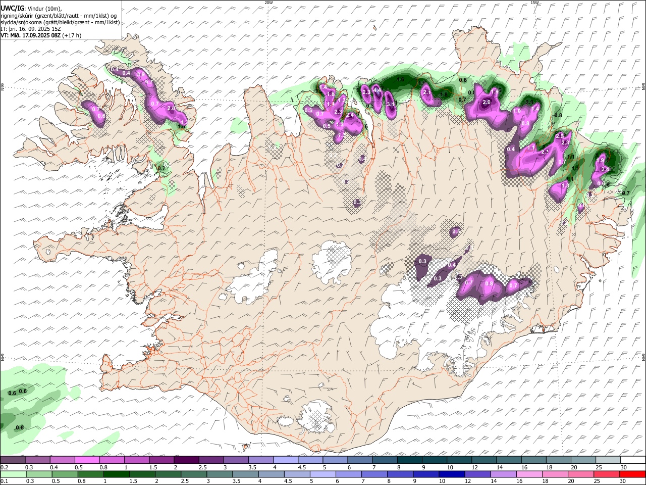Screen dimensions: 646x485
Task: Click the 3 violet swatch in upper legend row
Action: [236, 460]
